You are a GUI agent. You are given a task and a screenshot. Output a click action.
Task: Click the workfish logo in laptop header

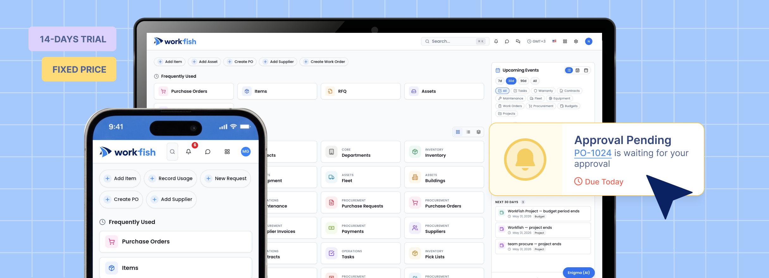click(175, 41)
